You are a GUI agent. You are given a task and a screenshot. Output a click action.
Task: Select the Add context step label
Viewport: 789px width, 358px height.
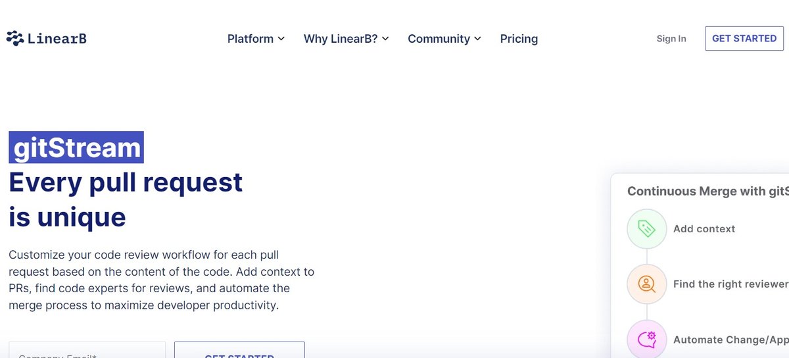pos(704,229)
